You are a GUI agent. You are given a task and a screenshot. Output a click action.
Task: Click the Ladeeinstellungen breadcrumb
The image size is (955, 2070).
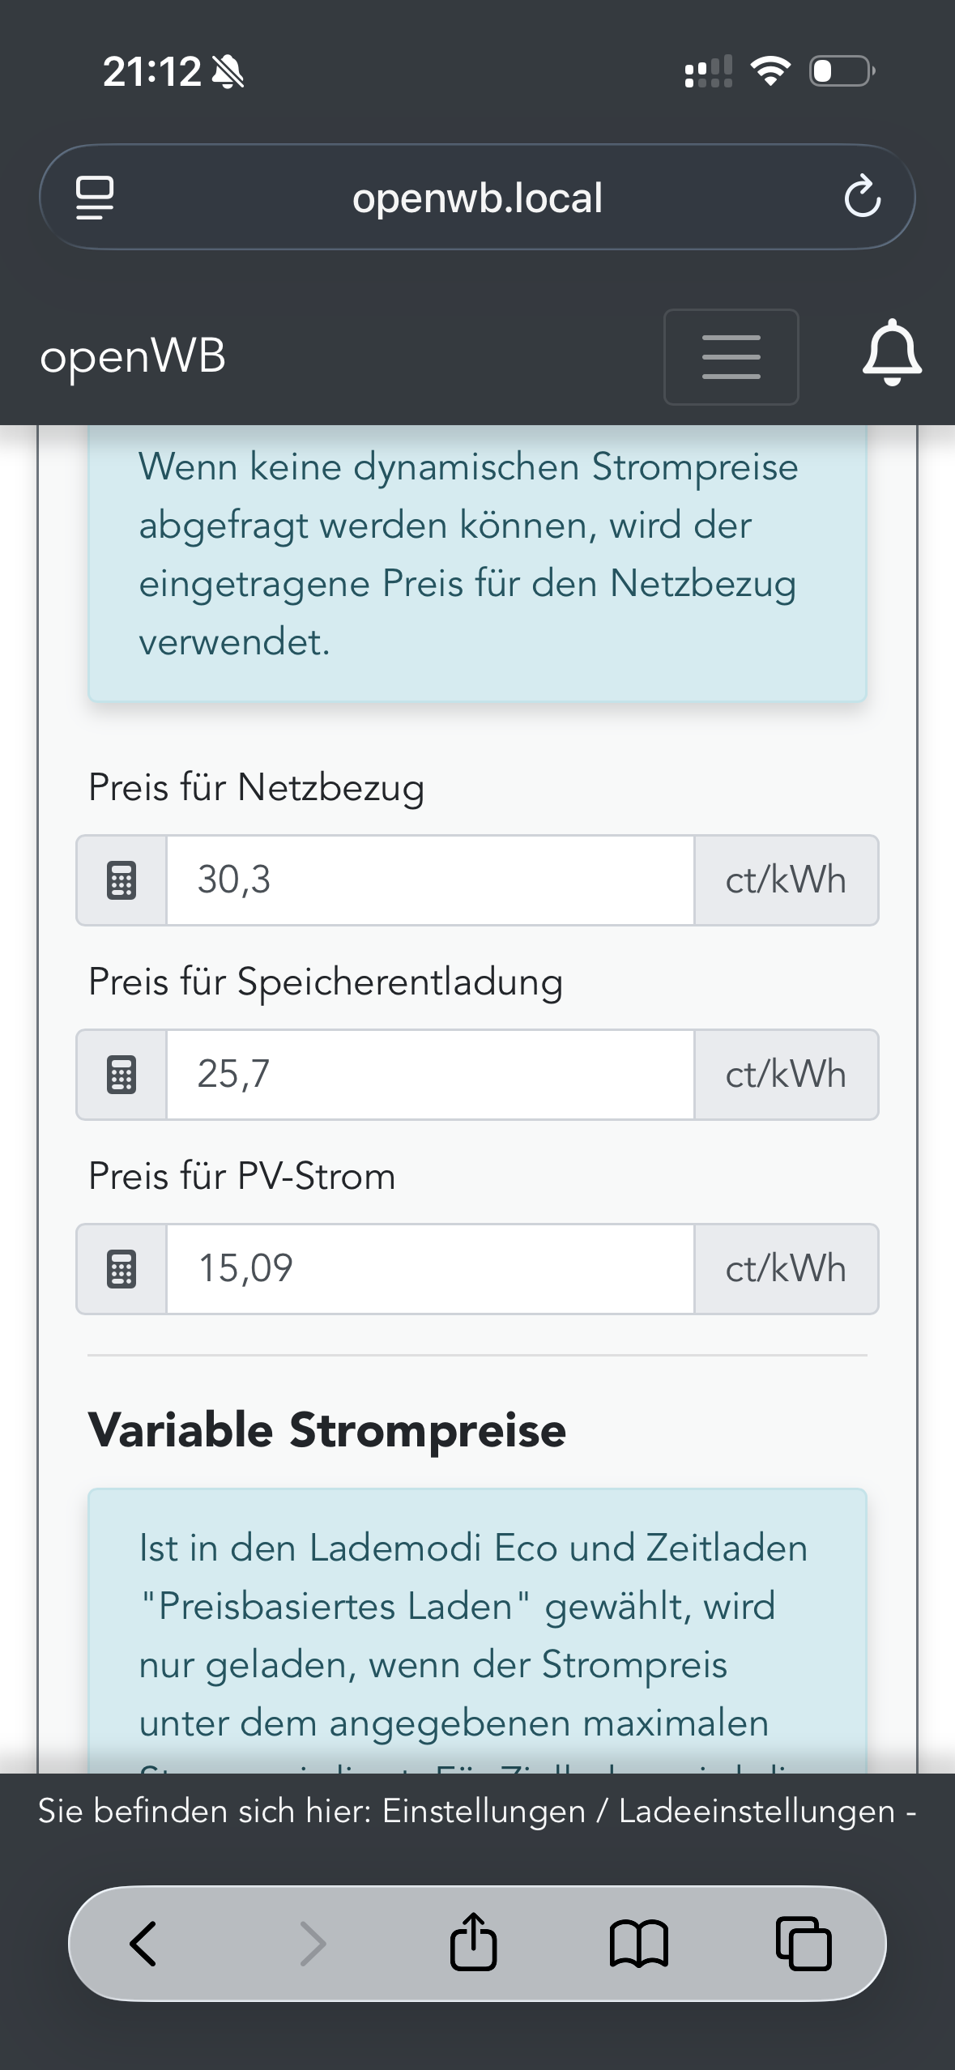click(757, 1811)
